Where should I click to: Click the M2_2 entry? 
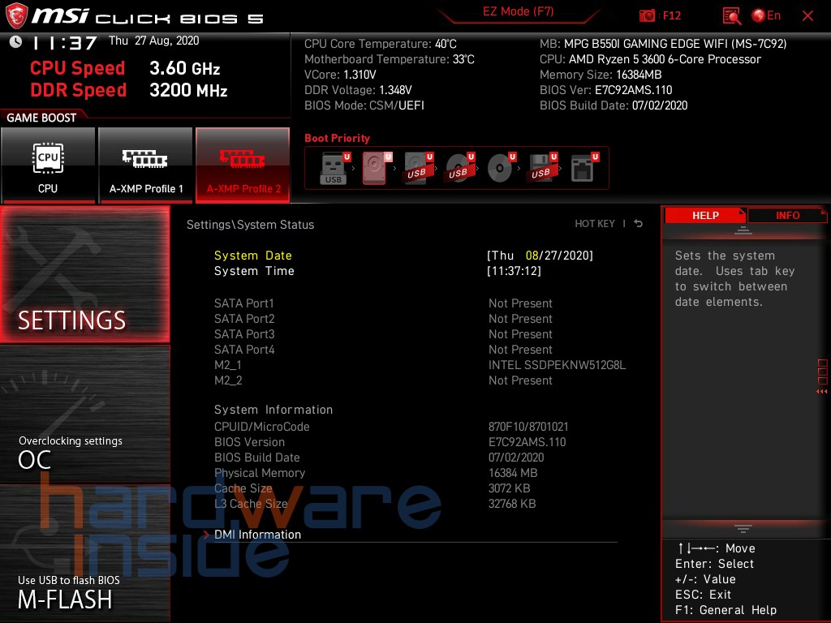383,380
